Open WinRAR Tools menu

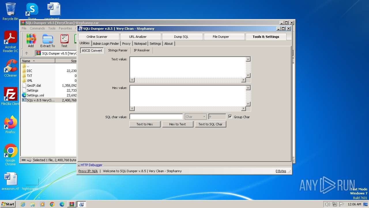click(x=52, y=28)
